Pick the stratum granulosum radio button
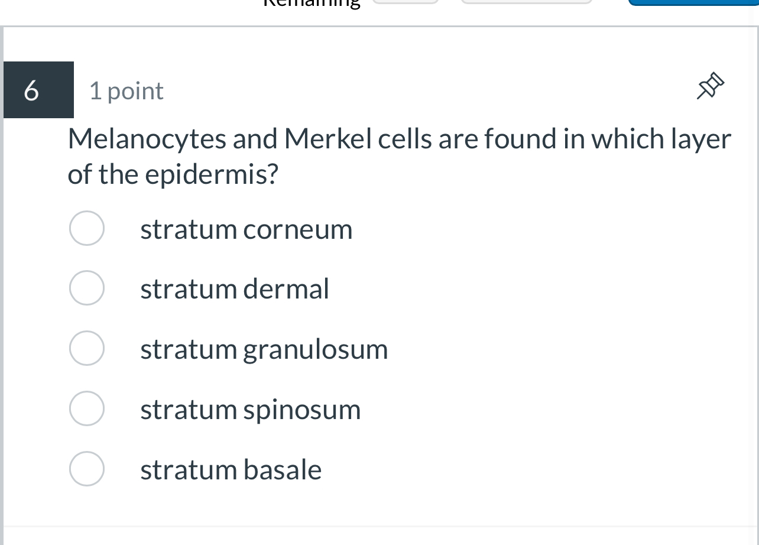The height and width of the screenshot is (545, 759). click(87, 349)
